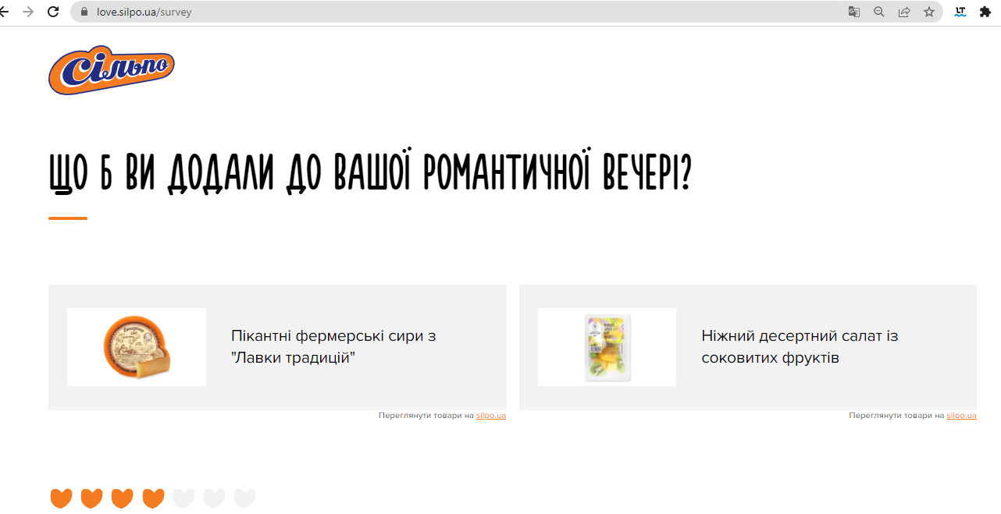Click the fourth orange progress heart
This screenshot has width=1001, height=514.
[x=153, y=498]
